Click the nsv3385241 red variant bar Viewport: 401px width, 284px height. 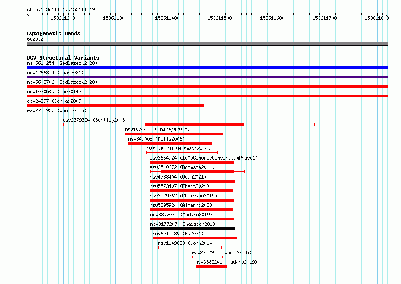[x=211, y=266]
